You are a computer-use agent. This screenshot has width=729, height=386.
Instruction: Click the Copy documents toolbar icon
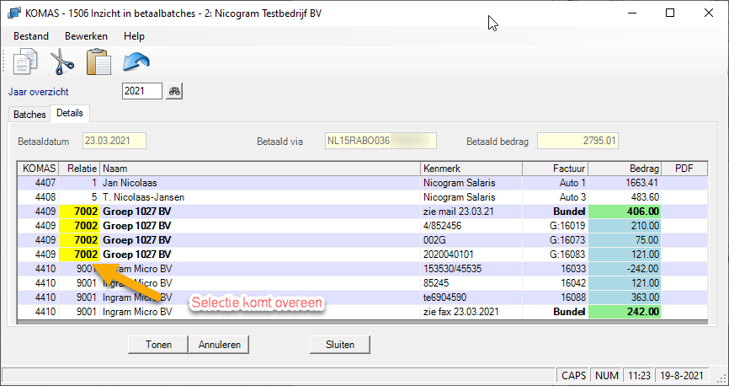25,62
